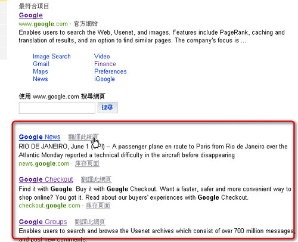Click the 搜尋 search button

click(x=108, y=108)
